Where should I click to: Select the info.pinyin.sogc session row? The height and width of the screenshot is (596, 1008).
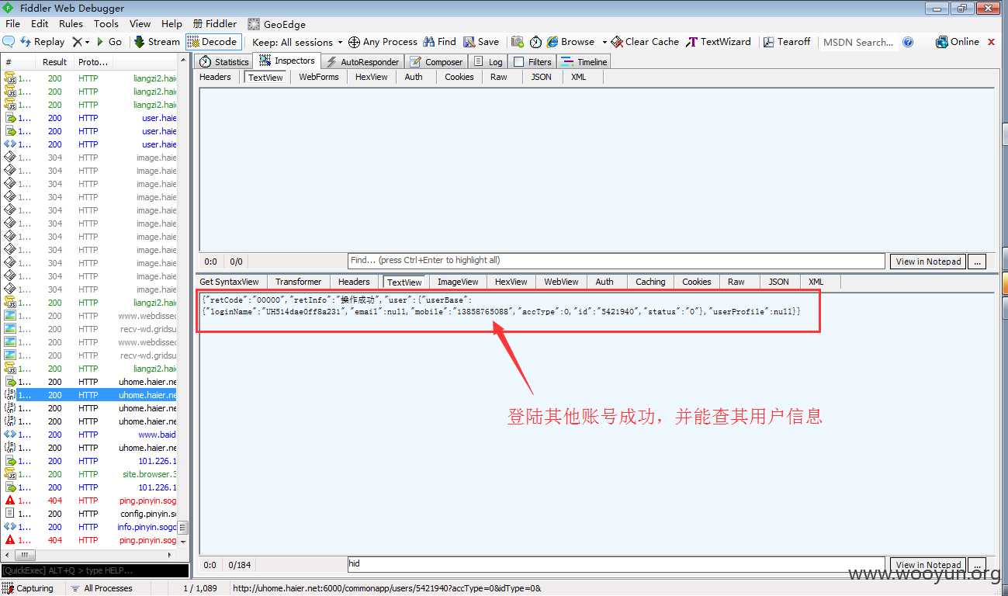(x=89, y=527)
